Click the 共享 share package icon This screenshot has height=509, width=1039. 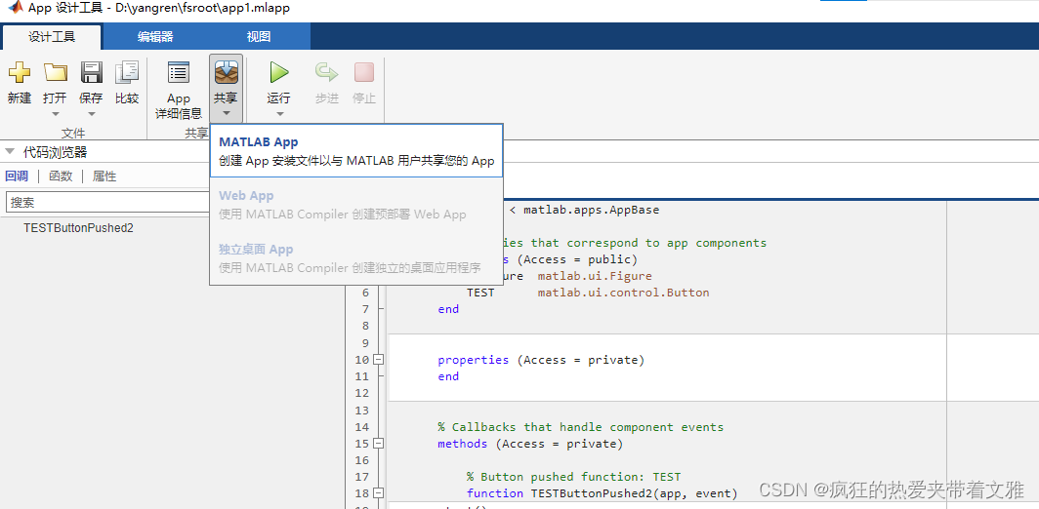tap(227, 73)
